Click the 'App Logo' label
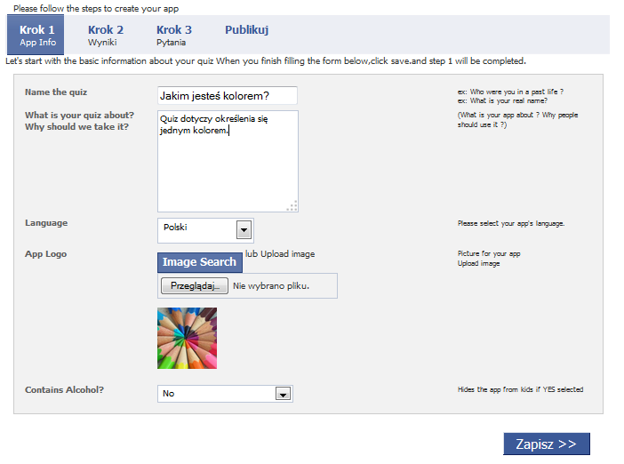624x464 pixels. (x=45, y=254)
